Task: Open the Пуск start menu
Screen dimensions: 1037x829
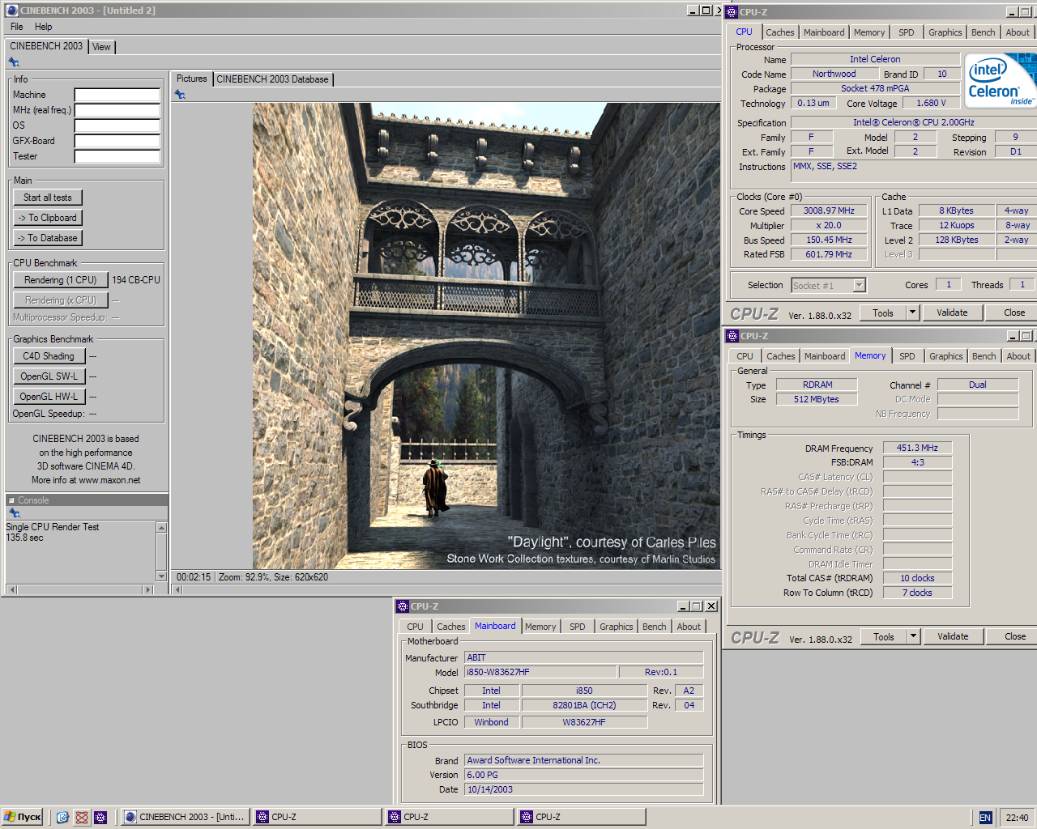Action: pyautogui.click(x=23, y=817)
